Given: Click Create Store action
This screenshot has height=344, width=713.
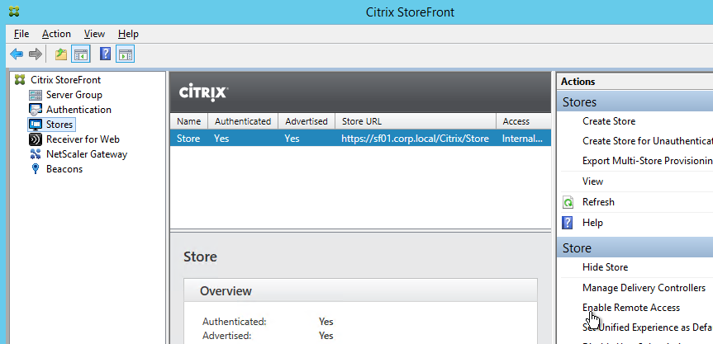Looking at the screenshot, I should coord(609,121).
